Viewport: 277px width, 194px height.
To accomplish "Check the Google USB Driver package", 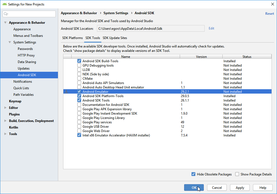I will [x=79, y=127].
